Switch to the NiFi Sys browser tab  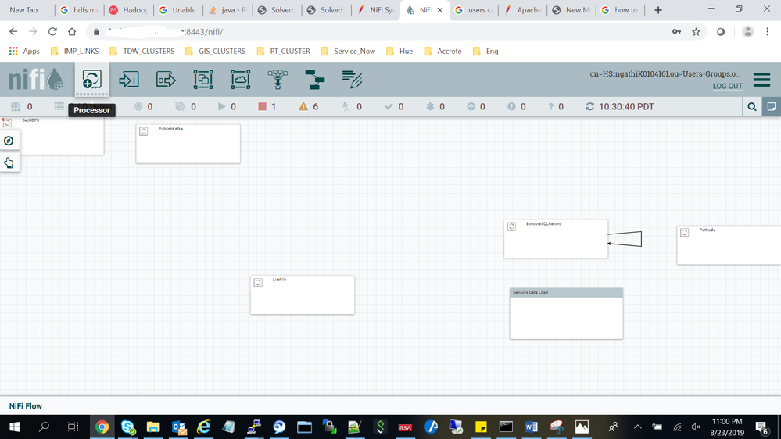click(x=376, y=10)
